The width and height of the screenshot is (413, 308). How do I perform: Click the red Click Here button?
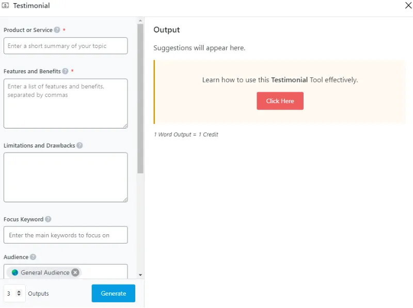point(280,101)
